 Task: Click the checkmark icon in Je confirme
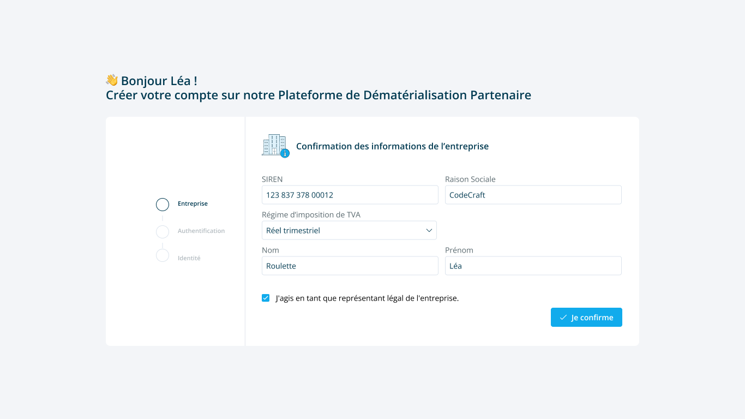point(563,318)
